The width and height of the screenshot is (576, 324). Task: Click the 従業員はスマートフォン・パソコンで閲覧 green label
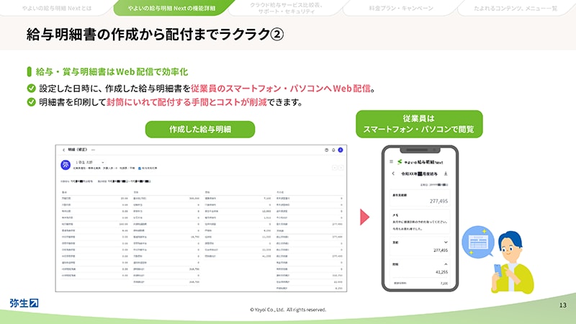[x=419, y=124]
